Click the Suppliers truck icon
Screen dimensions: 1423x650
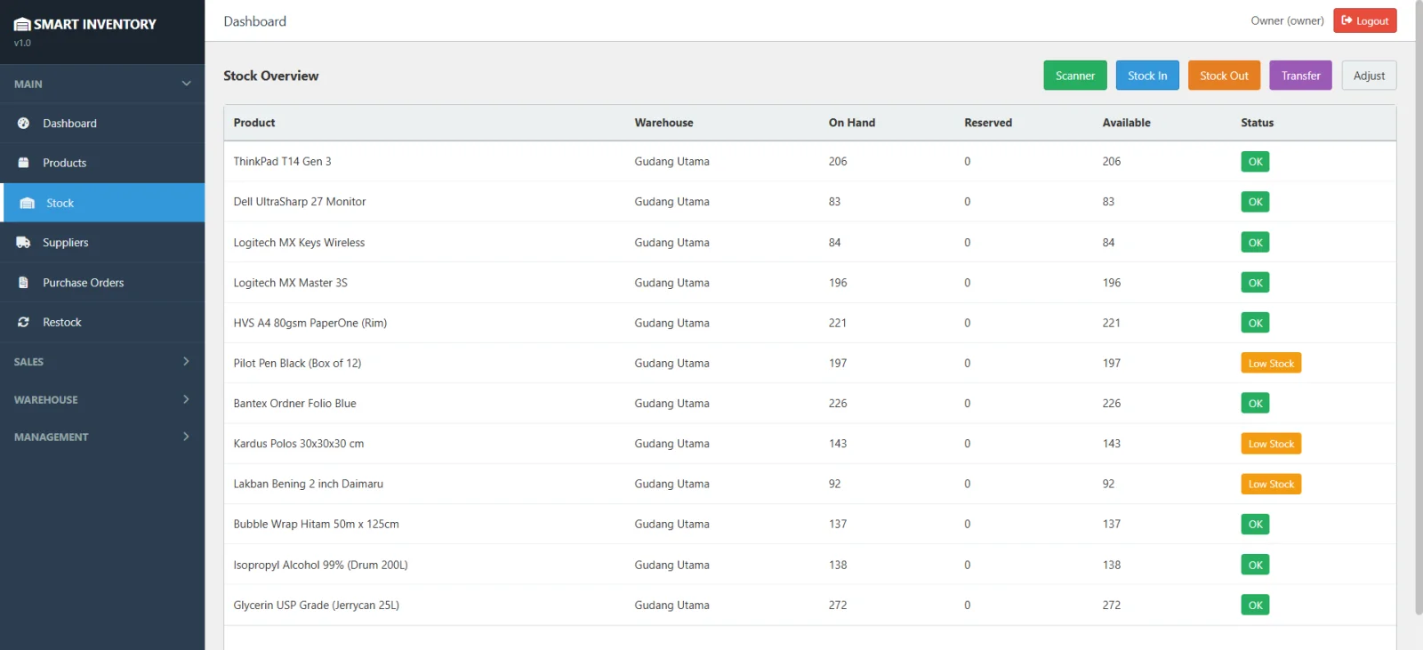click(x=24, y=243)
